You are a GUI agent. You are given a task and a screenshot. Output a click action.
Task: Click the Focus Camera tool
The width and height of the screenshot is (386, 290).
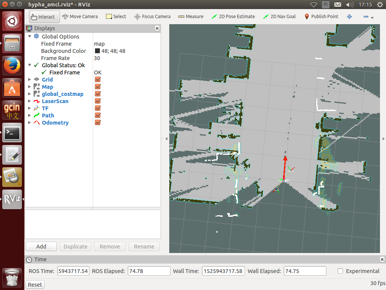click(x=152, y=17)
